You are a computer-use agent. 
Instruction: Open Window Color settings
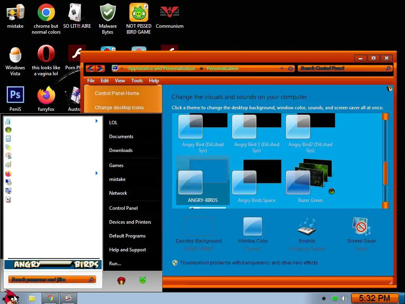[x=253, y=234]
